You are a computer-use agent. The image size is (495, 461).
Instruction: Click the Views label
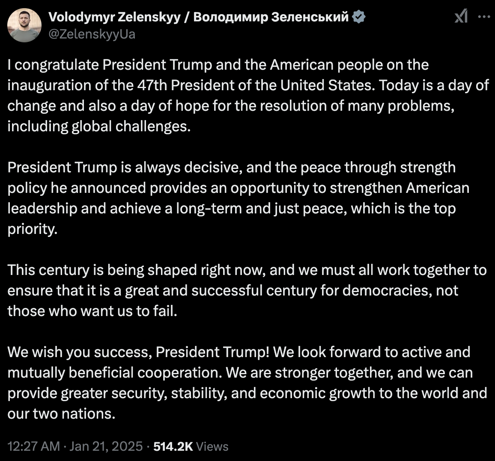click(213, 446)
